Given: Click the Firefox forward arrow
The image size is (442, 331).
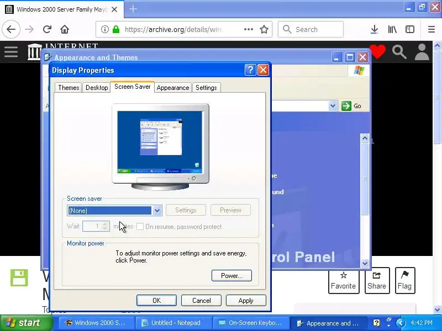Looking at the screenshot, I should coord(29,29).
